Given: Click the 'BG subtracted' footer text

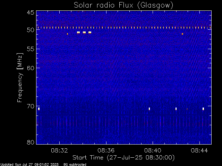Looking at the screenshot, I should (x=75, y=165).
